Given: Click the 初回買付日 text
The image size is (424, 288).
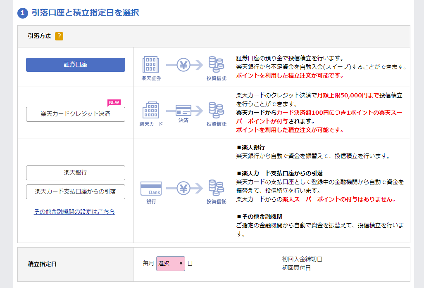Looking at the screenshot, I should [296, 268].
